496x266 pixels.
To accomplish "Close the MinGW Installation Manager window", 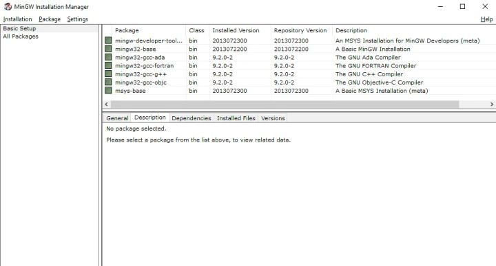I will pyautogui.click(x=485, y=6).
